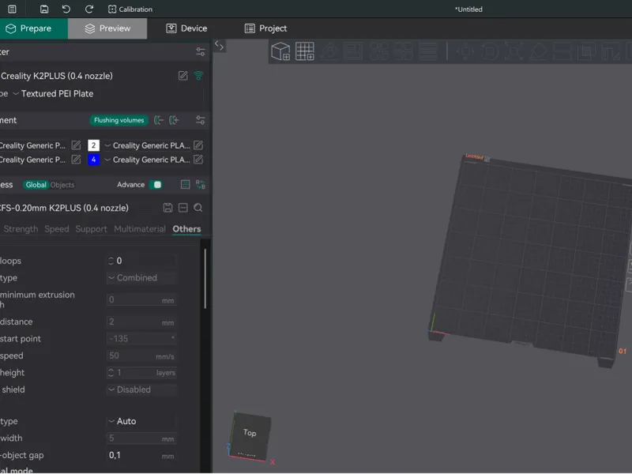Open the Device tab
The width and height of the screenshot is (632, 474).
point(186,28)
